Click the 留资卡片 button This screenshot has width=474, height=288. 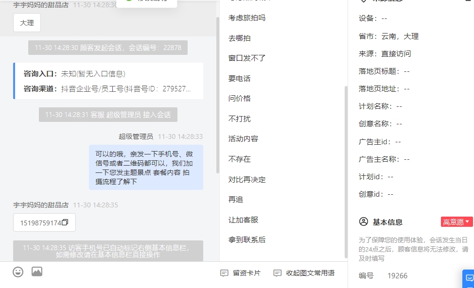point(240,273)
